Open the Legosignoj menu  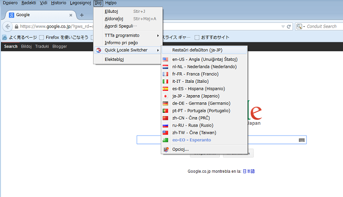pos(80,3)
